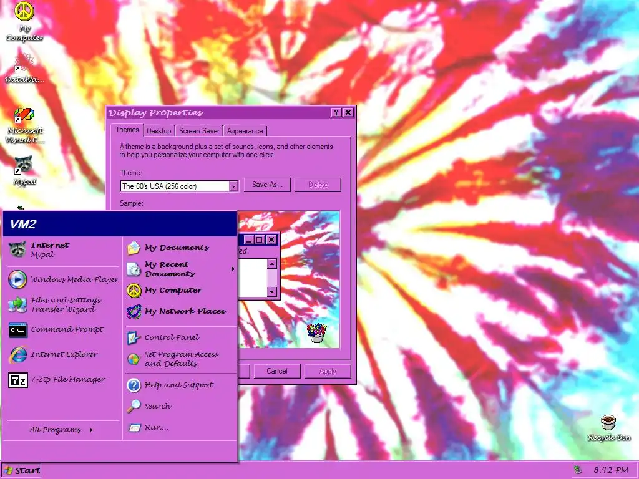Open Windows Media Player from Start menu

(x=62, y=279)
